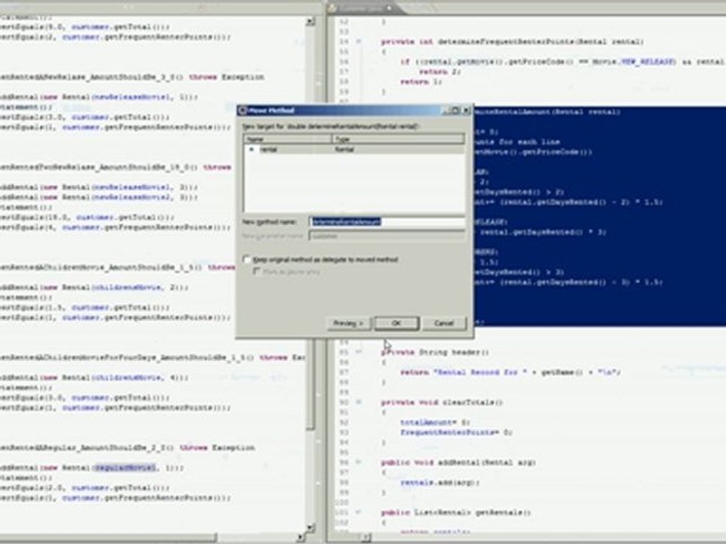Select the rental target row icon

coord(251,150)
